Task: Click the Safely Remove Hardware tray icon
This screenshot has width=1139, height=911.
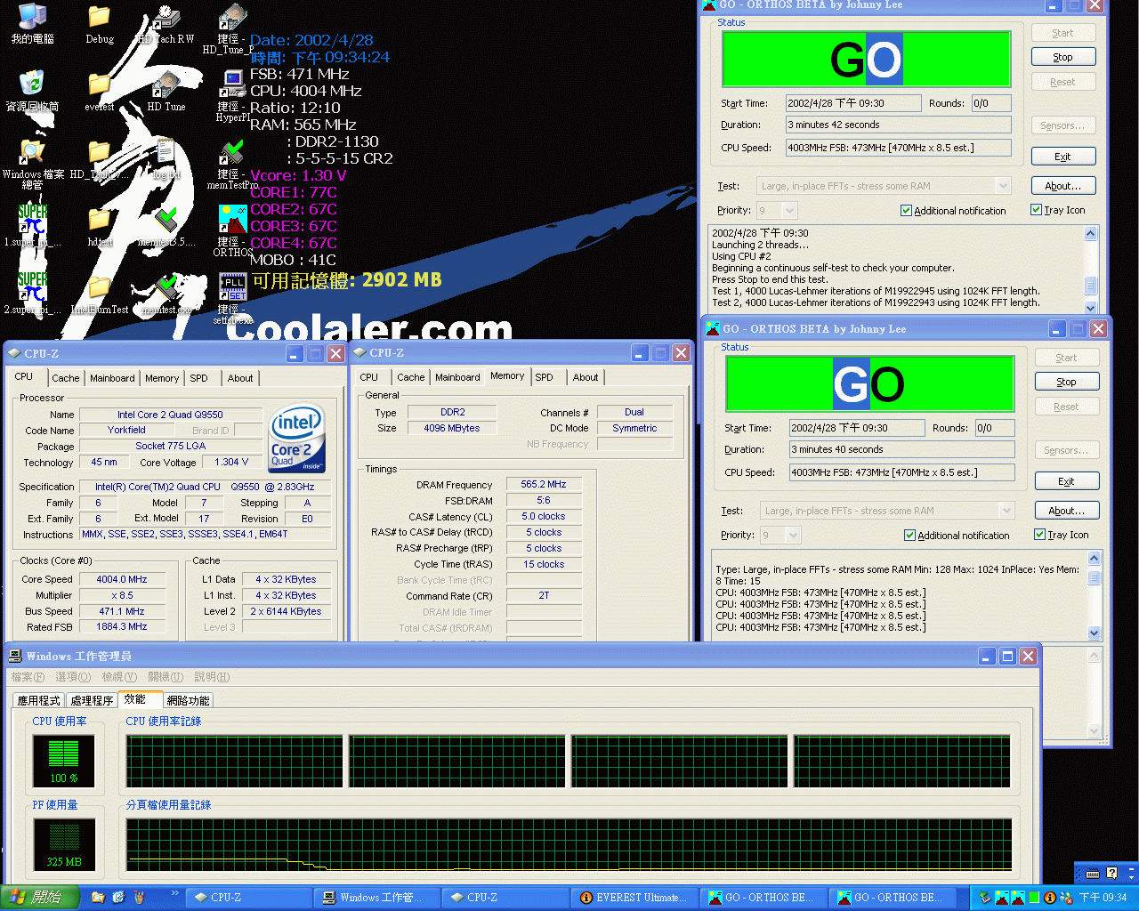Action: [x=985, y=898]
